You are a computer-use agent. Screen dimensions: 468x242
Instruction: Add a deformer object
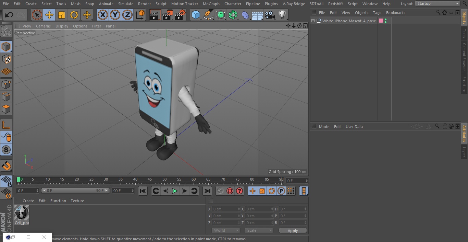point(245,15)
